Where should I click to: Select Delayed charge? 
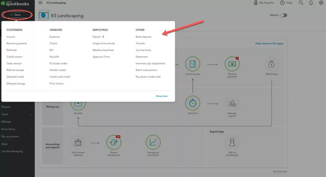[x=16, y=83]
